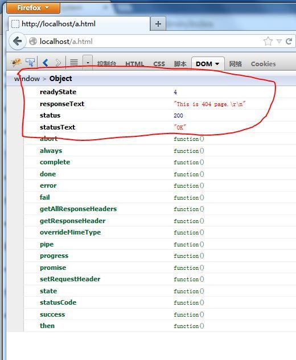
Task: Click the localhost/a.html address bar
Action: pos(147,42)
